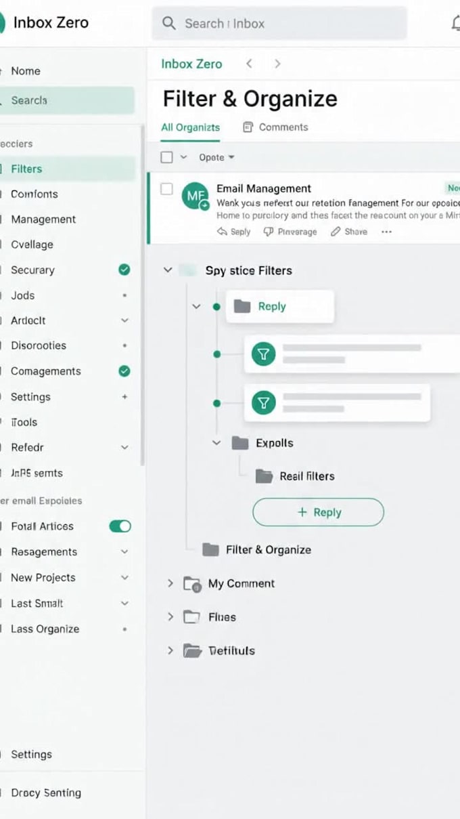Click the Flues folder icon
The width and height of the screenshot is (460, 819).
click(192, 617)
